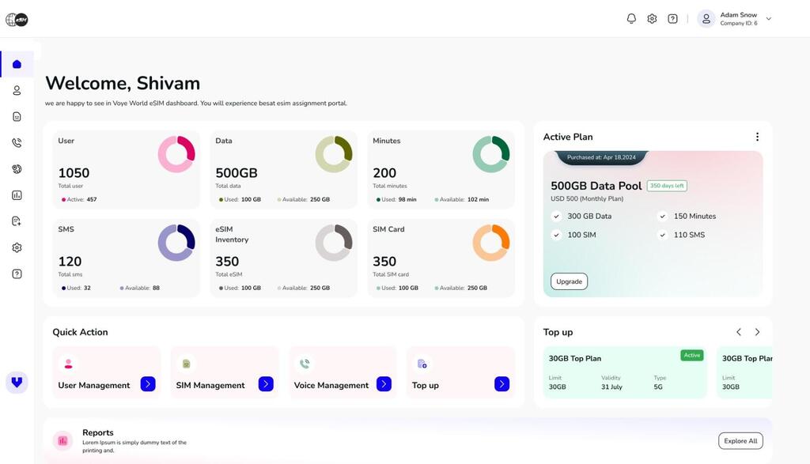The image size is (810, 464).
Task: Open the user profile icon in sidebar
Action: (x=17, y=91)
